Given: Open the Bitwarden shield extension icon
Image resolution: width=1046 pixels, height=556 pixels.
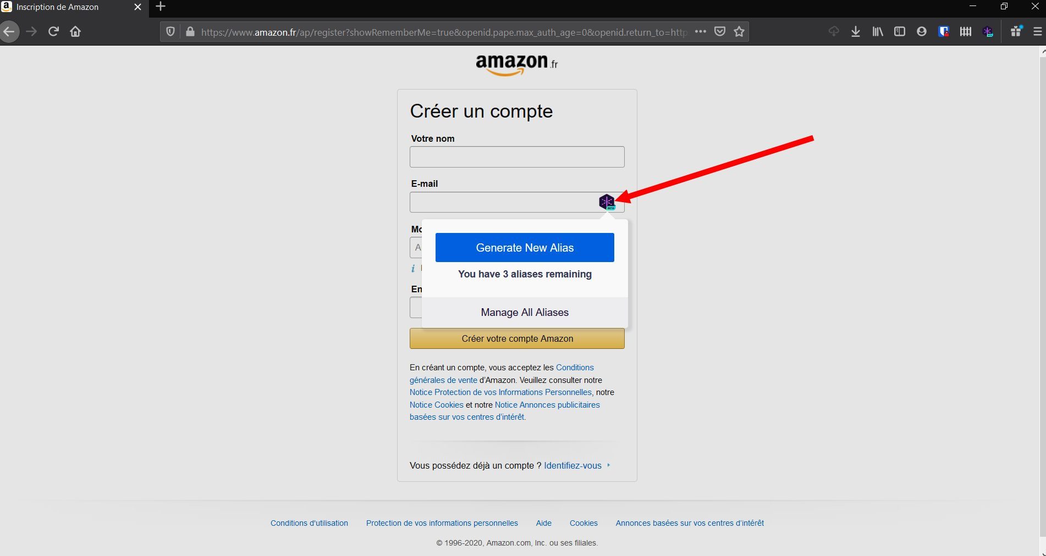Looking at the screenshot, I should click(944, 32).
